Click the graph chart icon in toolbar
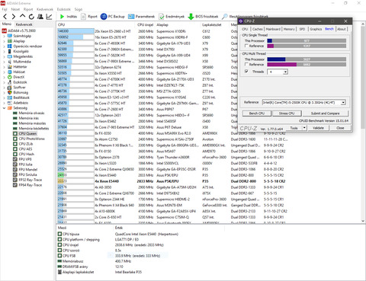 49,17
